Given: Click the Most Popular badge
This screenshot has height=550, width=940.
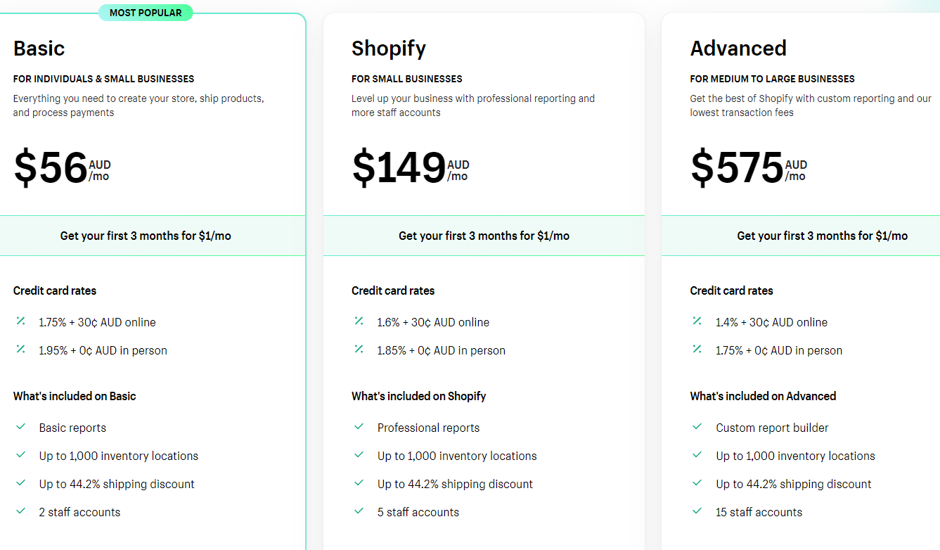Looking at the screenshot, I should coord(146,13).
